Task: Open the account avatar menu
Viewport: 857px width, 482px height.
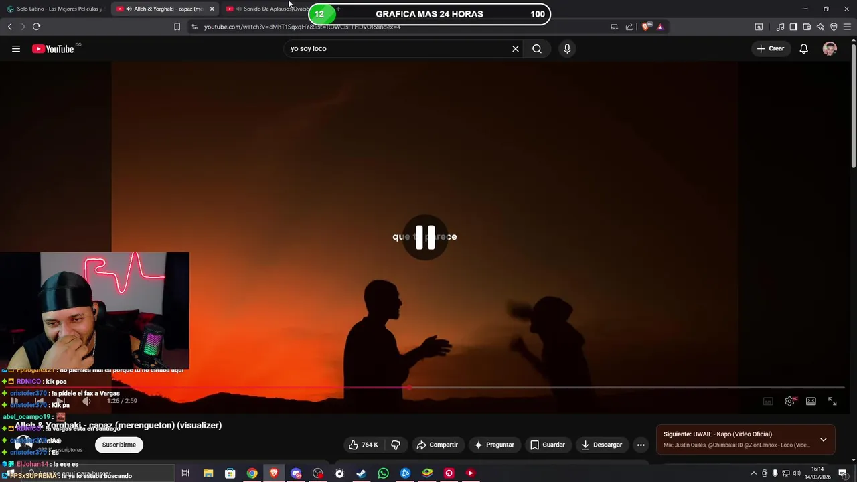Action: [830, 48]
